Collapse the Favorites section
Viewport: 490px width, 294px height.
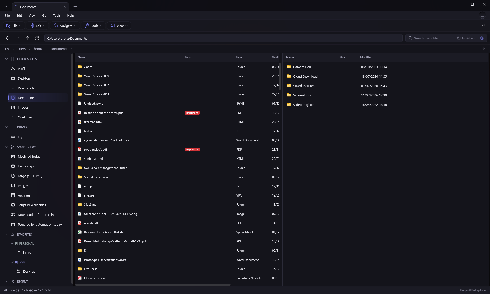(x=6, y=234)
